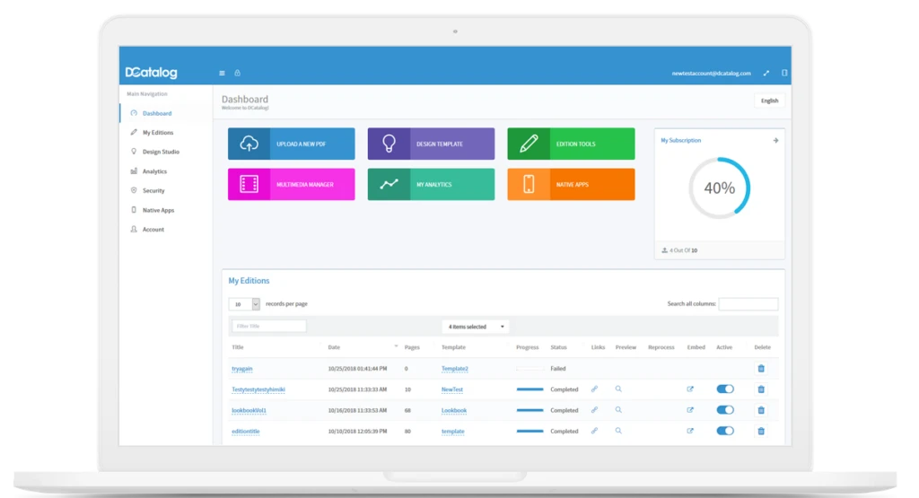Screen dimensions: 919x498
Task: Open the Multimedia Manager tile
Action: click(x=291, y=184)
